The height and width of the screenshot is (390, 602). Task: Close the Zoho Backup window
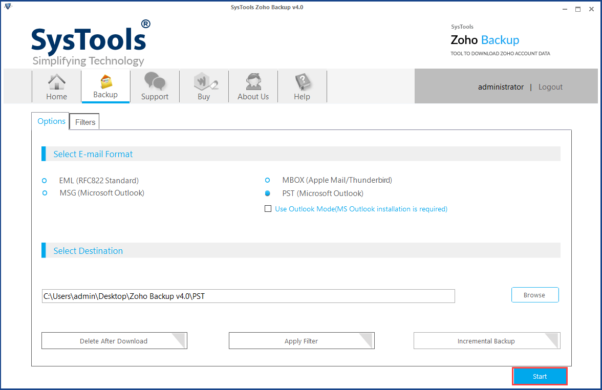point(591,9)
